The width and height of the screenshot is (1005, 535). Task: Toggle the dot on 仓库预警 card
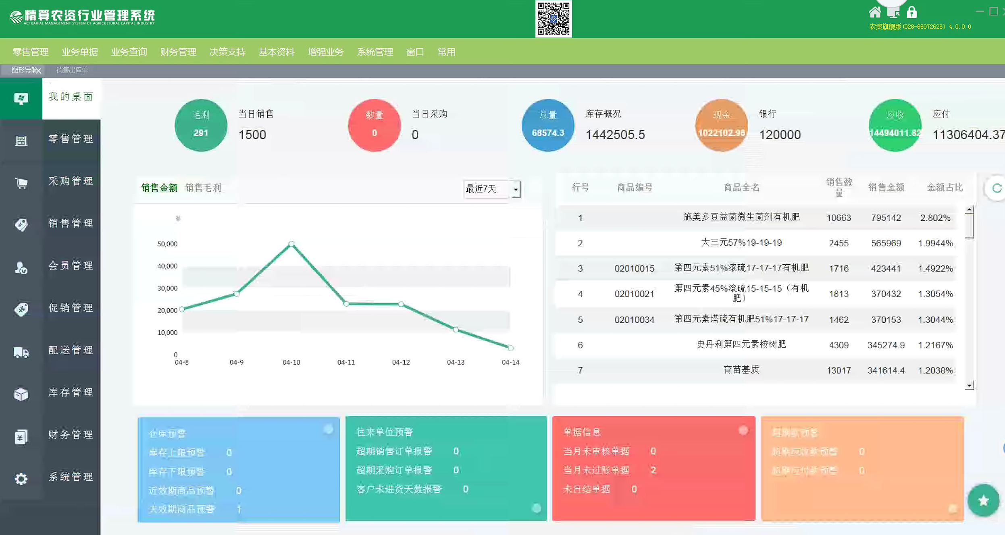[328, 429]
